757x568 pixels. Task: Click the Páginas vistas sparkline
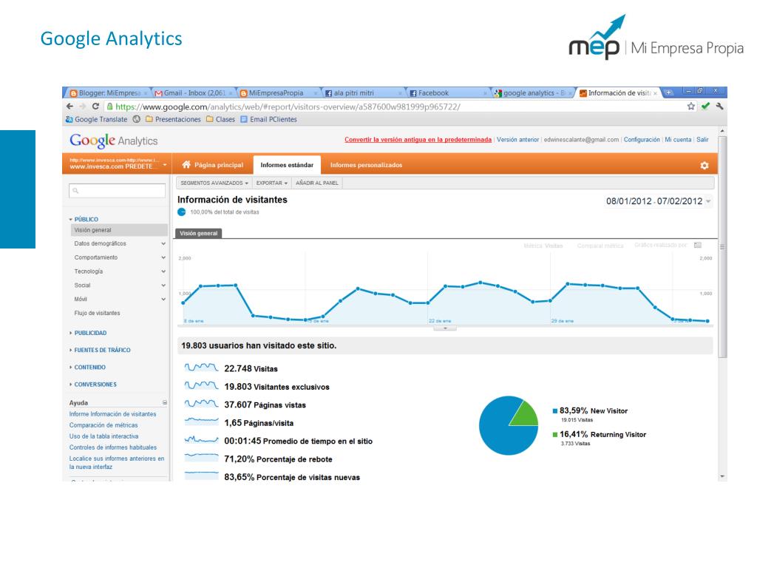pos(201,405)
